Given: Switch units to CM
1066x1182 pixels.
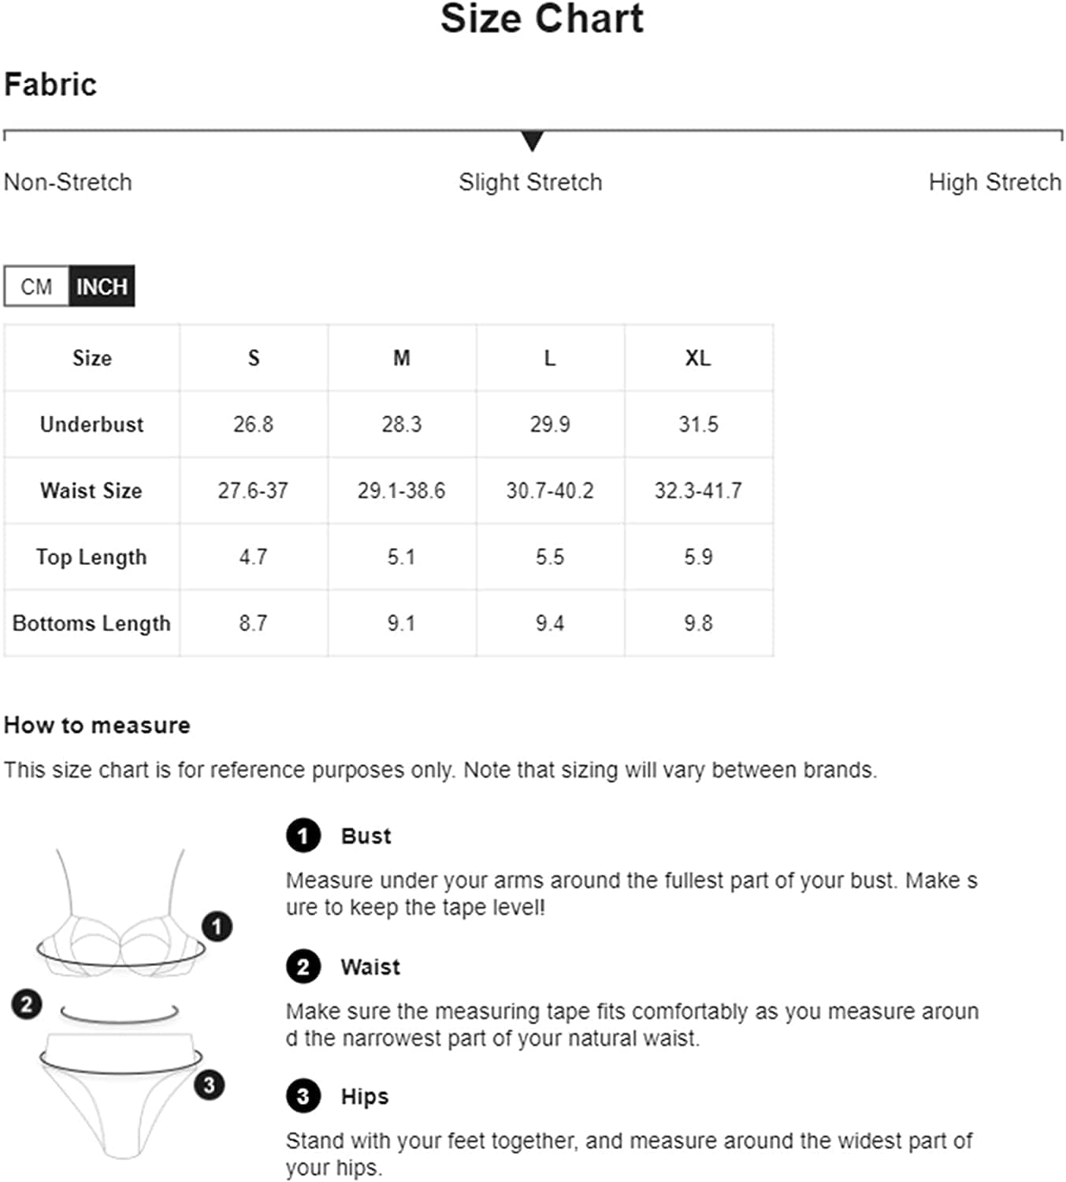Looking at the screenshot, I should pos(37,286).
